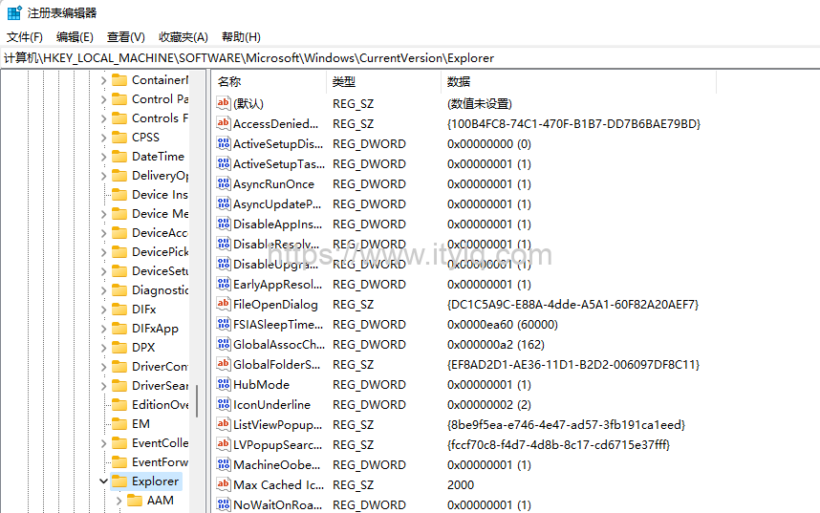Select the EditionOve key in tree

(160, 405)
